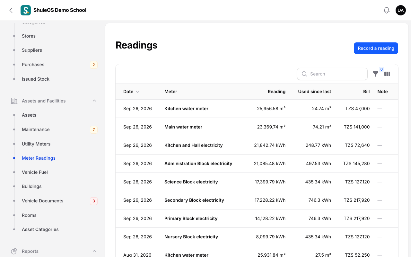Open the table filter funnel icon
The image size is (411, 257).
376,74
